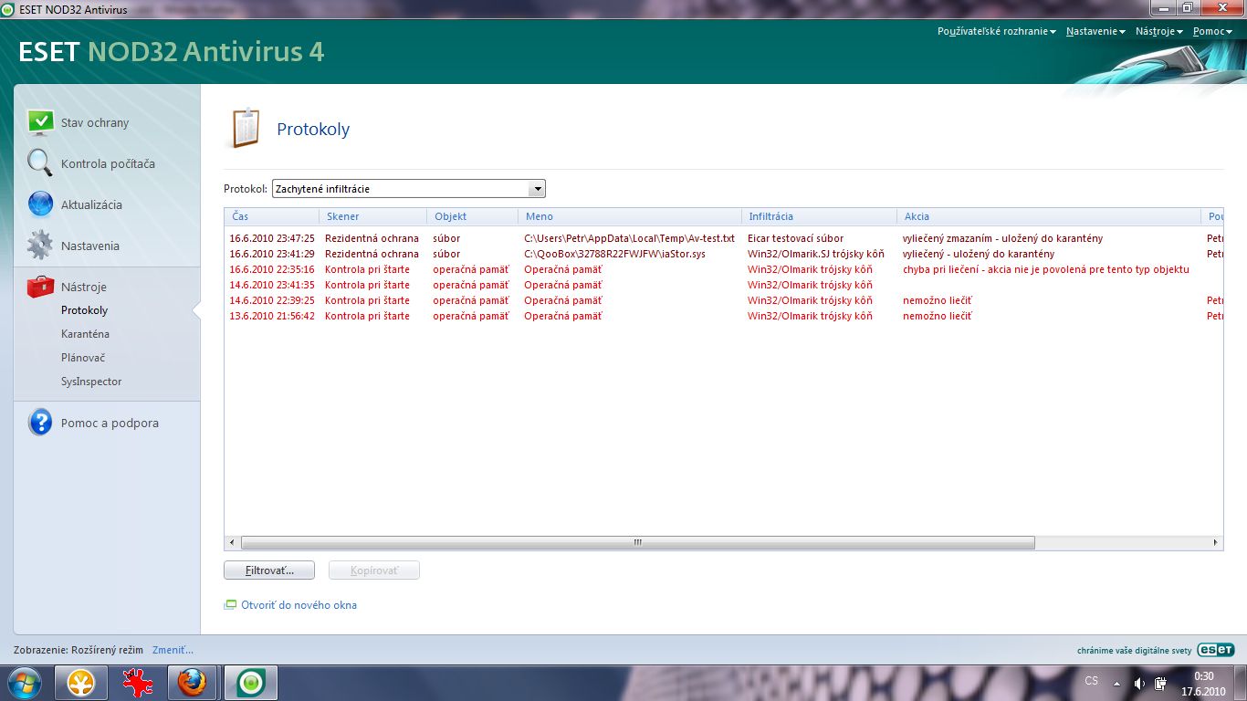Screen dimensions: 1247x701
Task: Open Nastavenia gear icon in sidebar
Action: tap(40, 246)
